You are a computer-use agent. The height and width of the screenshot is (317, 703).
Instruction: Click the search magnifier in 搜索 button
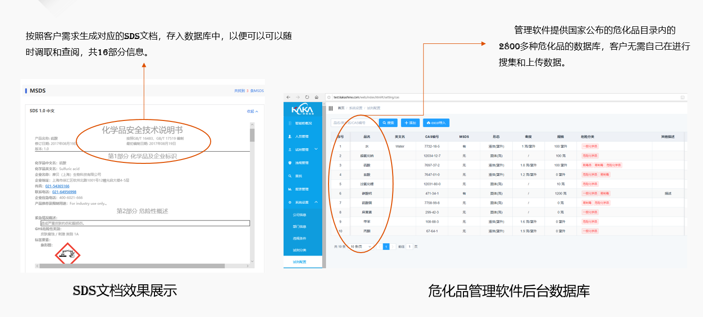[x=385, y=122]
